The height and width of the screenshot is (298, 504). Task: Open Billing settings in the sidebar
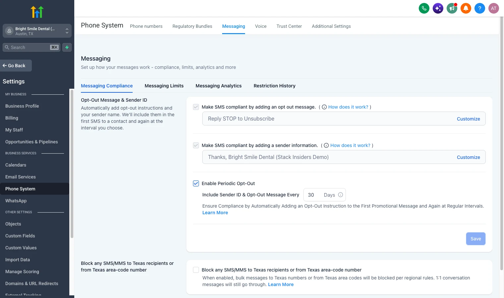(12, 118)
